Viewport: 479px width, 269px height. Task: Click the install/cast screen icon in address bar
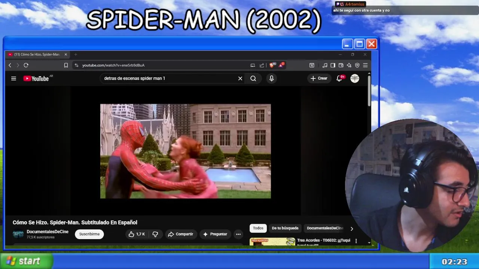(x=253, y=65)
